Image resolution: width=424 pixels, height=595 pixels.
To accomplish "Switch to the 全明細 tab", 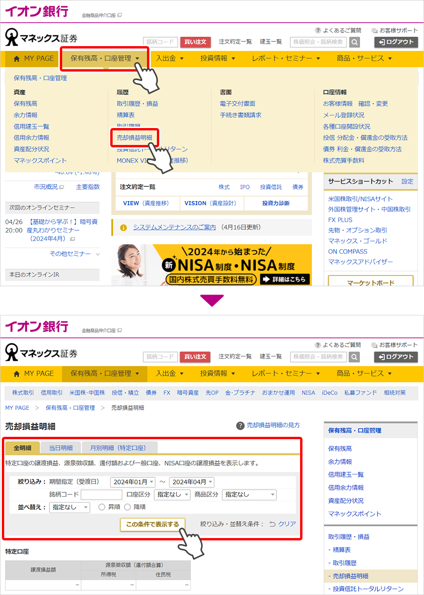I will 23,448.
